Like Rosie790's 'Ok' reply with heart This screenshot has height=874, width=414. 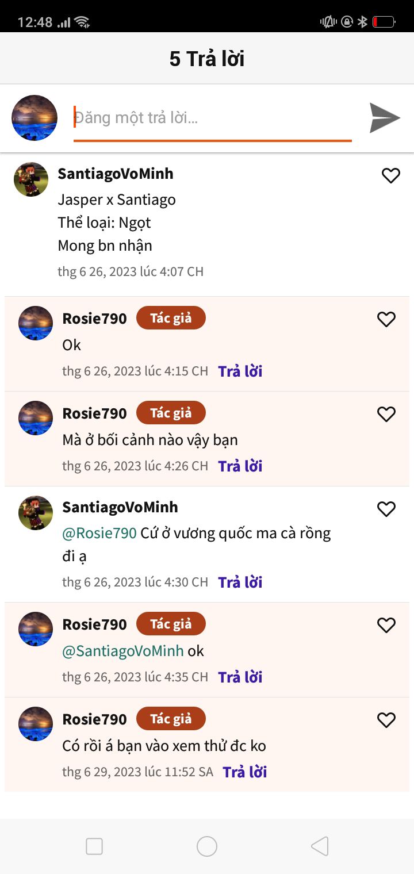386,319
